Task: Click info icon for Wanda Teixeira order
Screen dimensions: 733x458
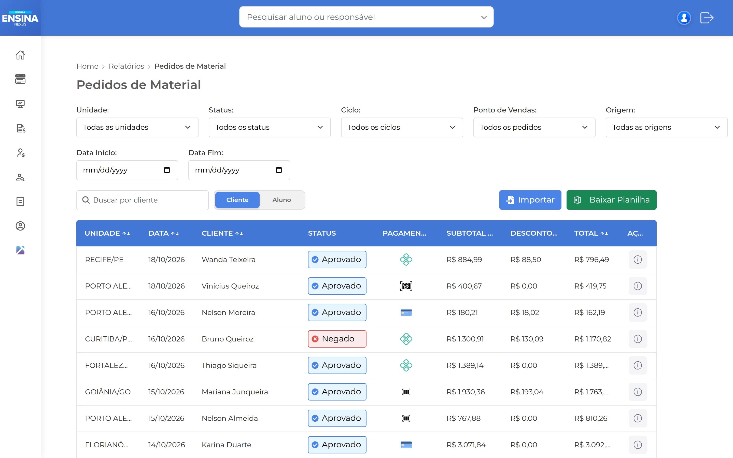Action: coord(638,260)
